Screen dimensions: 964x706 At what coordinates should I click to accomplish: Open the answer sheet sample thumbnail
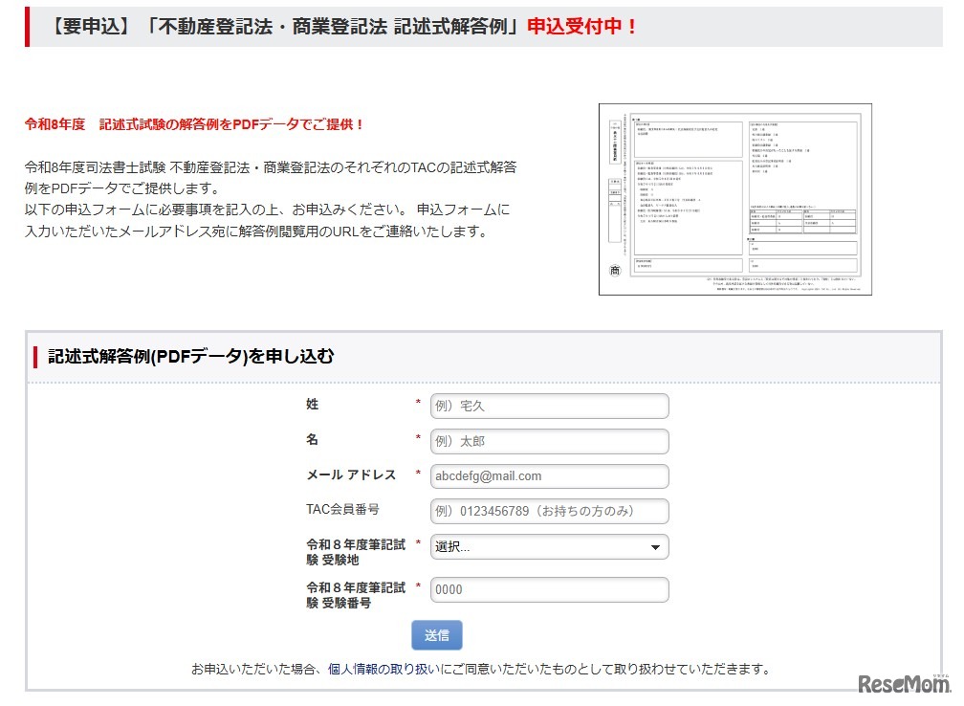coord(735,199)
